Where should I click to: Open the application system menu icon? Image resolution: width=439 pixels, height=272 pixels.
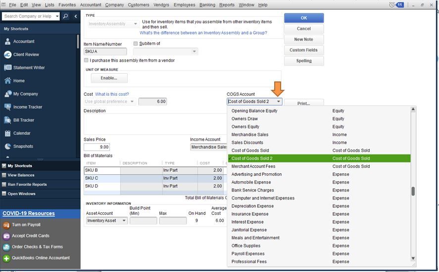pyautogui.click(x=3, y=4)
